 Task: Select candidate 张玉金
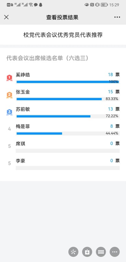coord(23,92)
